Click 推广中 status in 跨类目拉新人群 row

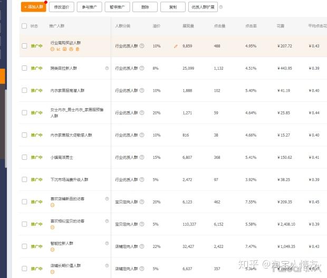(36, 68)
